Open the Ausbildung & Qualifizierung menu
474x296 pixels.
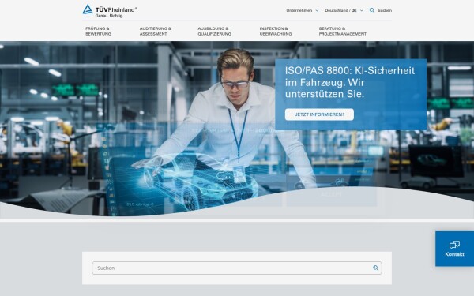tap(214, 31)
